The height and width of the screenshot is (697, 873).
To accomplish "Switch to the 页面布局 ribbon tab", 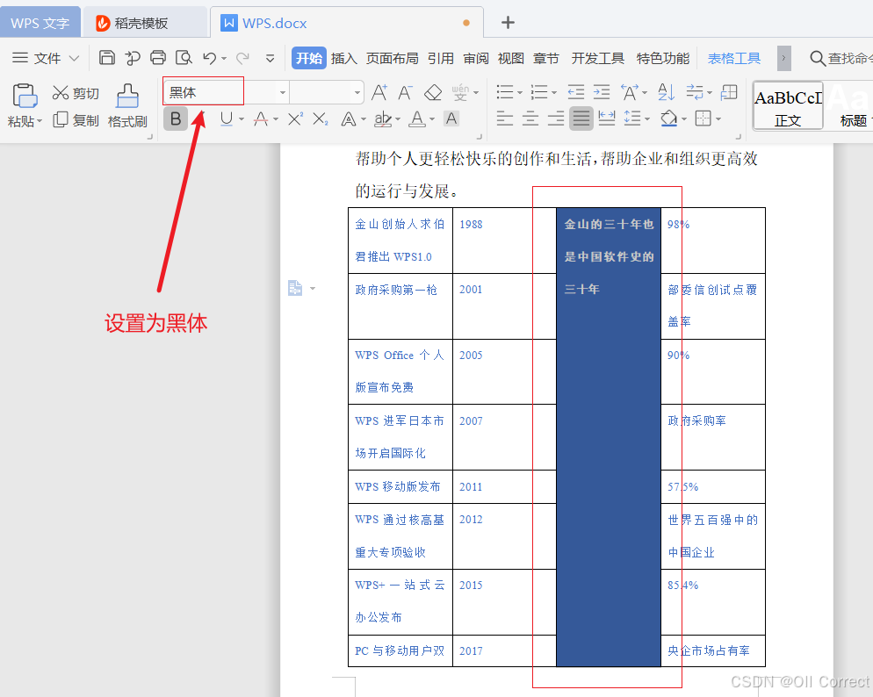I will [393, 58].
